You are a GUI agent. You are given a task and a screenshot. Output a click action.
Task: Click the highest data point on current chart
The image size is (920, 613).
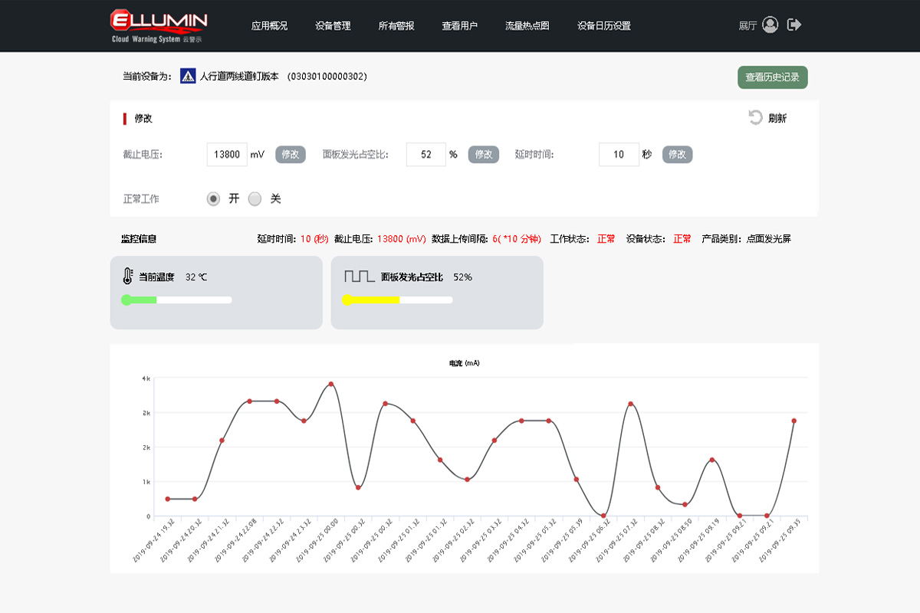pos(331,384)
